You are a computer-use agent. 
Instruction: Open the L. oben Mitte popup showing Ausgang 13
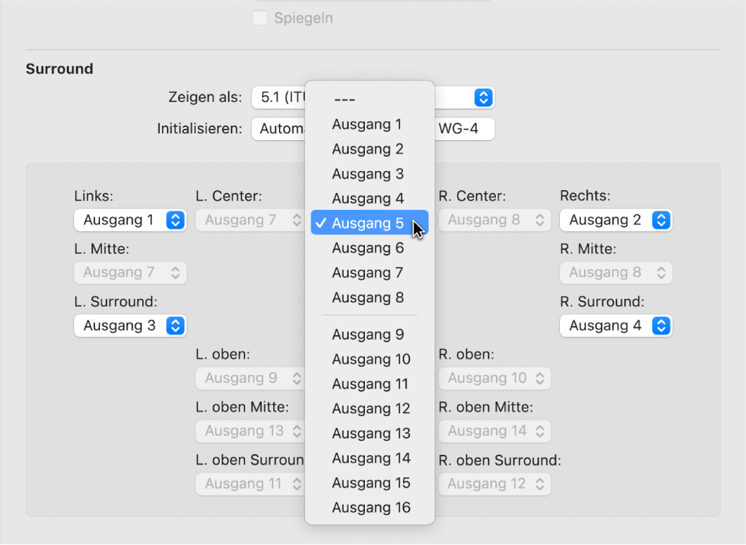pyautogui.click(x=250, y=431)
